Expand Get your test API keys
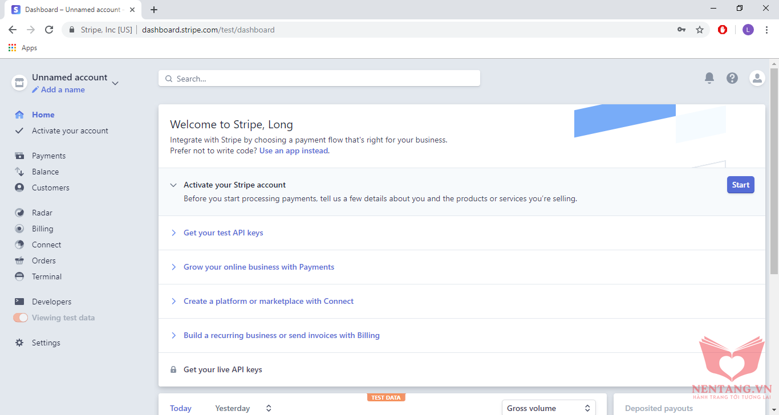Image resolution: width=779 pixels, height=415 pixels. (223, 233)
